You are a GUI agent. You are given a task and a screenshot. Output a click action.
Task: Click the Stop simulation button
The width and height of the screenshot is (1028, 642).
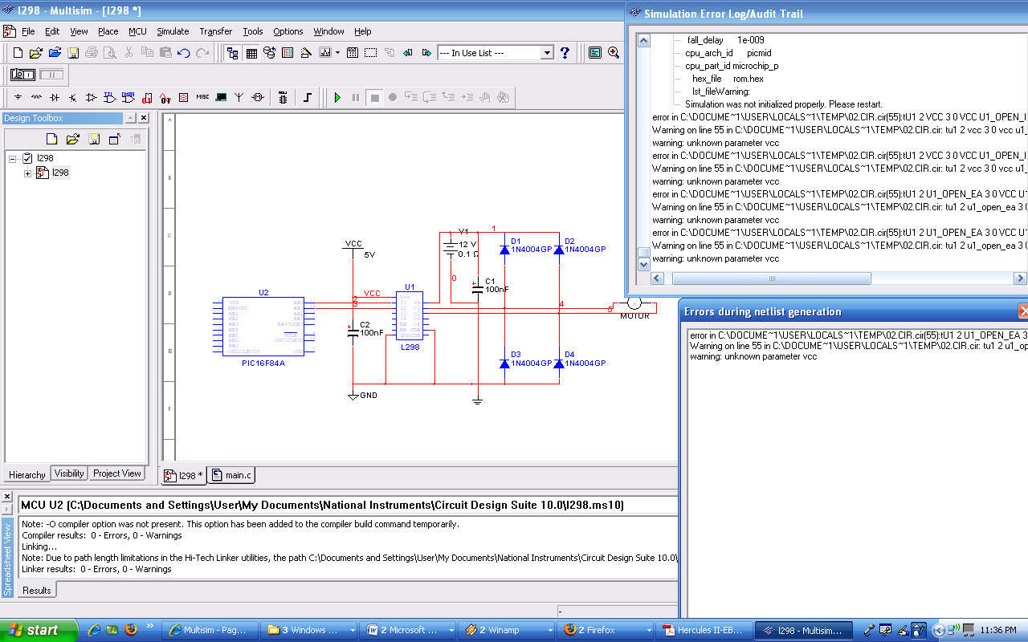pyautogui.click(x=374, y=97)
